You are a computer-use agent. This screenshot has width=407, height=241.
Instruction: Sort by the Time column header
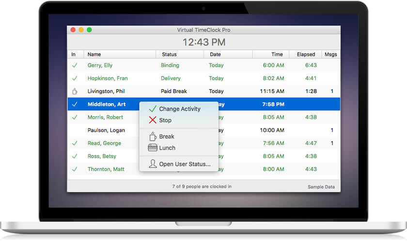271,54
